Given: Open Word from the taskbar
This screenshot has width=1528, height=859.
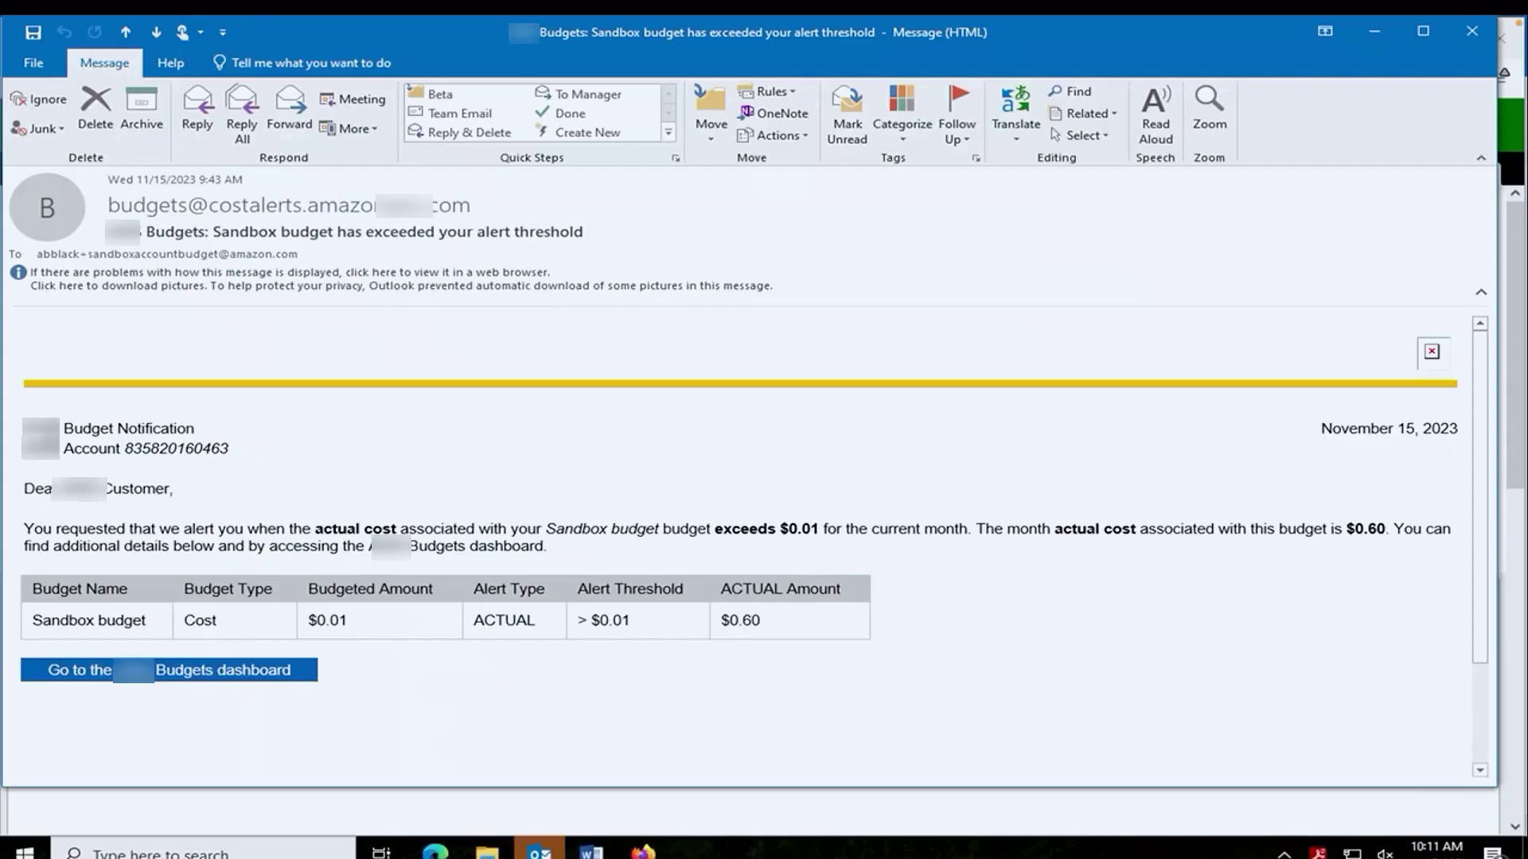Looking at the screenshot, I should [x=591, y=852].
